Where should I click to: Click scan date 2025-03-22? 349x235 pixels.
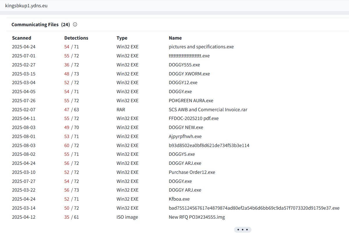coord(24,190)
